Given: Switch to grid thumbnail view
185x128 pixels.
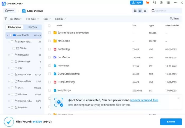Looking at the screenshot, I should tap(135, 11).
